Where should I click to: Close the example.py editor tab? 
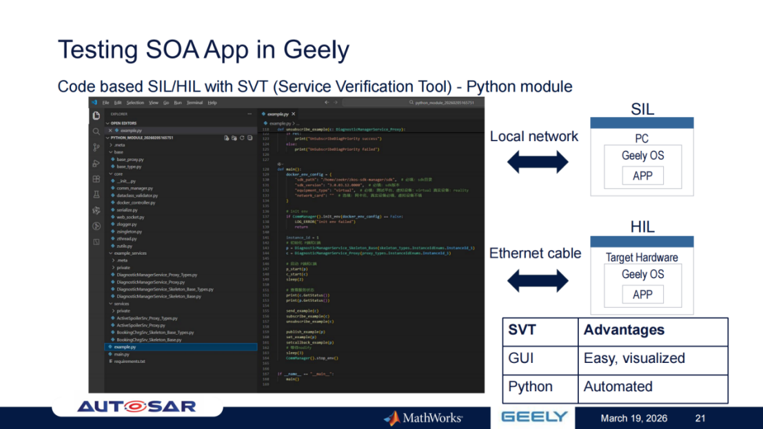[x=293, y=114]
